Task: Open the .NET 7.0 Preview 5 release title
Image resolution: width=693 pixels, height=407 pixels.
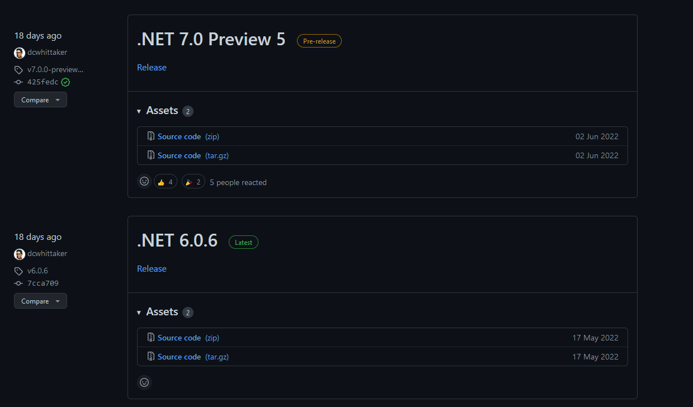Action: [211, 40]
